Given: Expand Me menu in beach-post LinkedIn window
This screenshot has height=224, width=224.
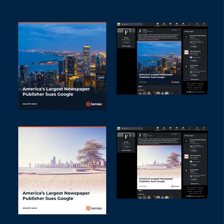Looking at the screenshot, I should point(190,129).
